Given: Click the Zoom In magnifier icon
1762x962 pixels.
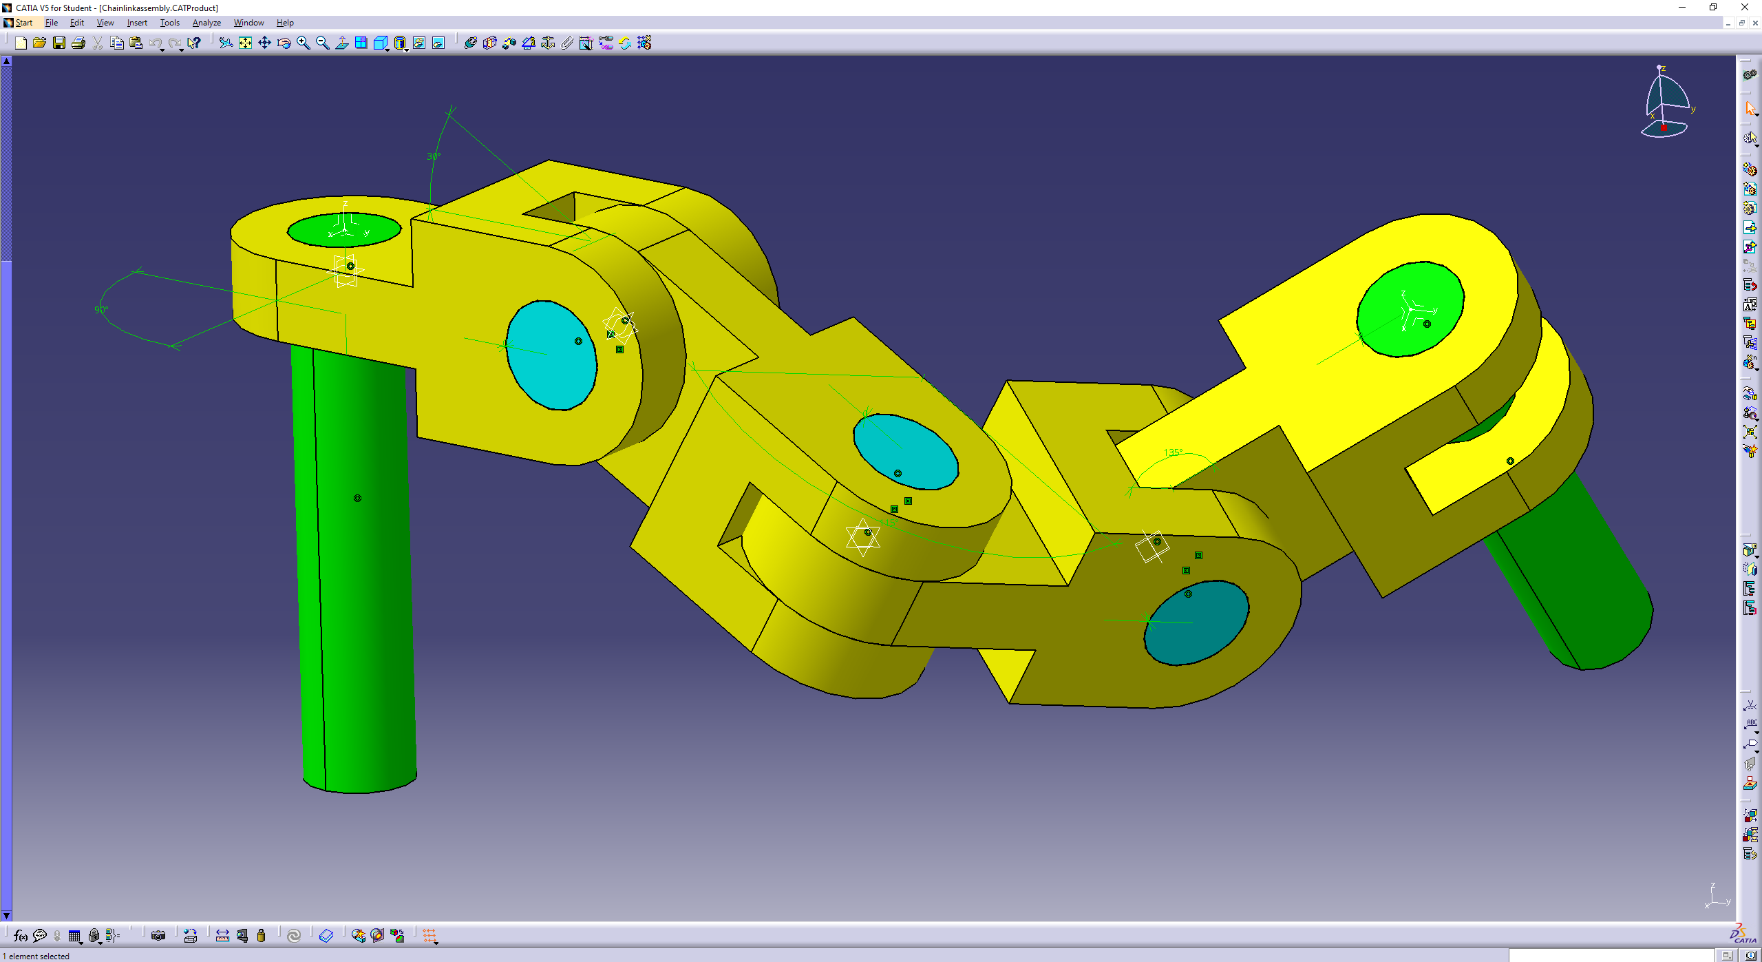Looking at the screenshot, I should pos(303,43).
